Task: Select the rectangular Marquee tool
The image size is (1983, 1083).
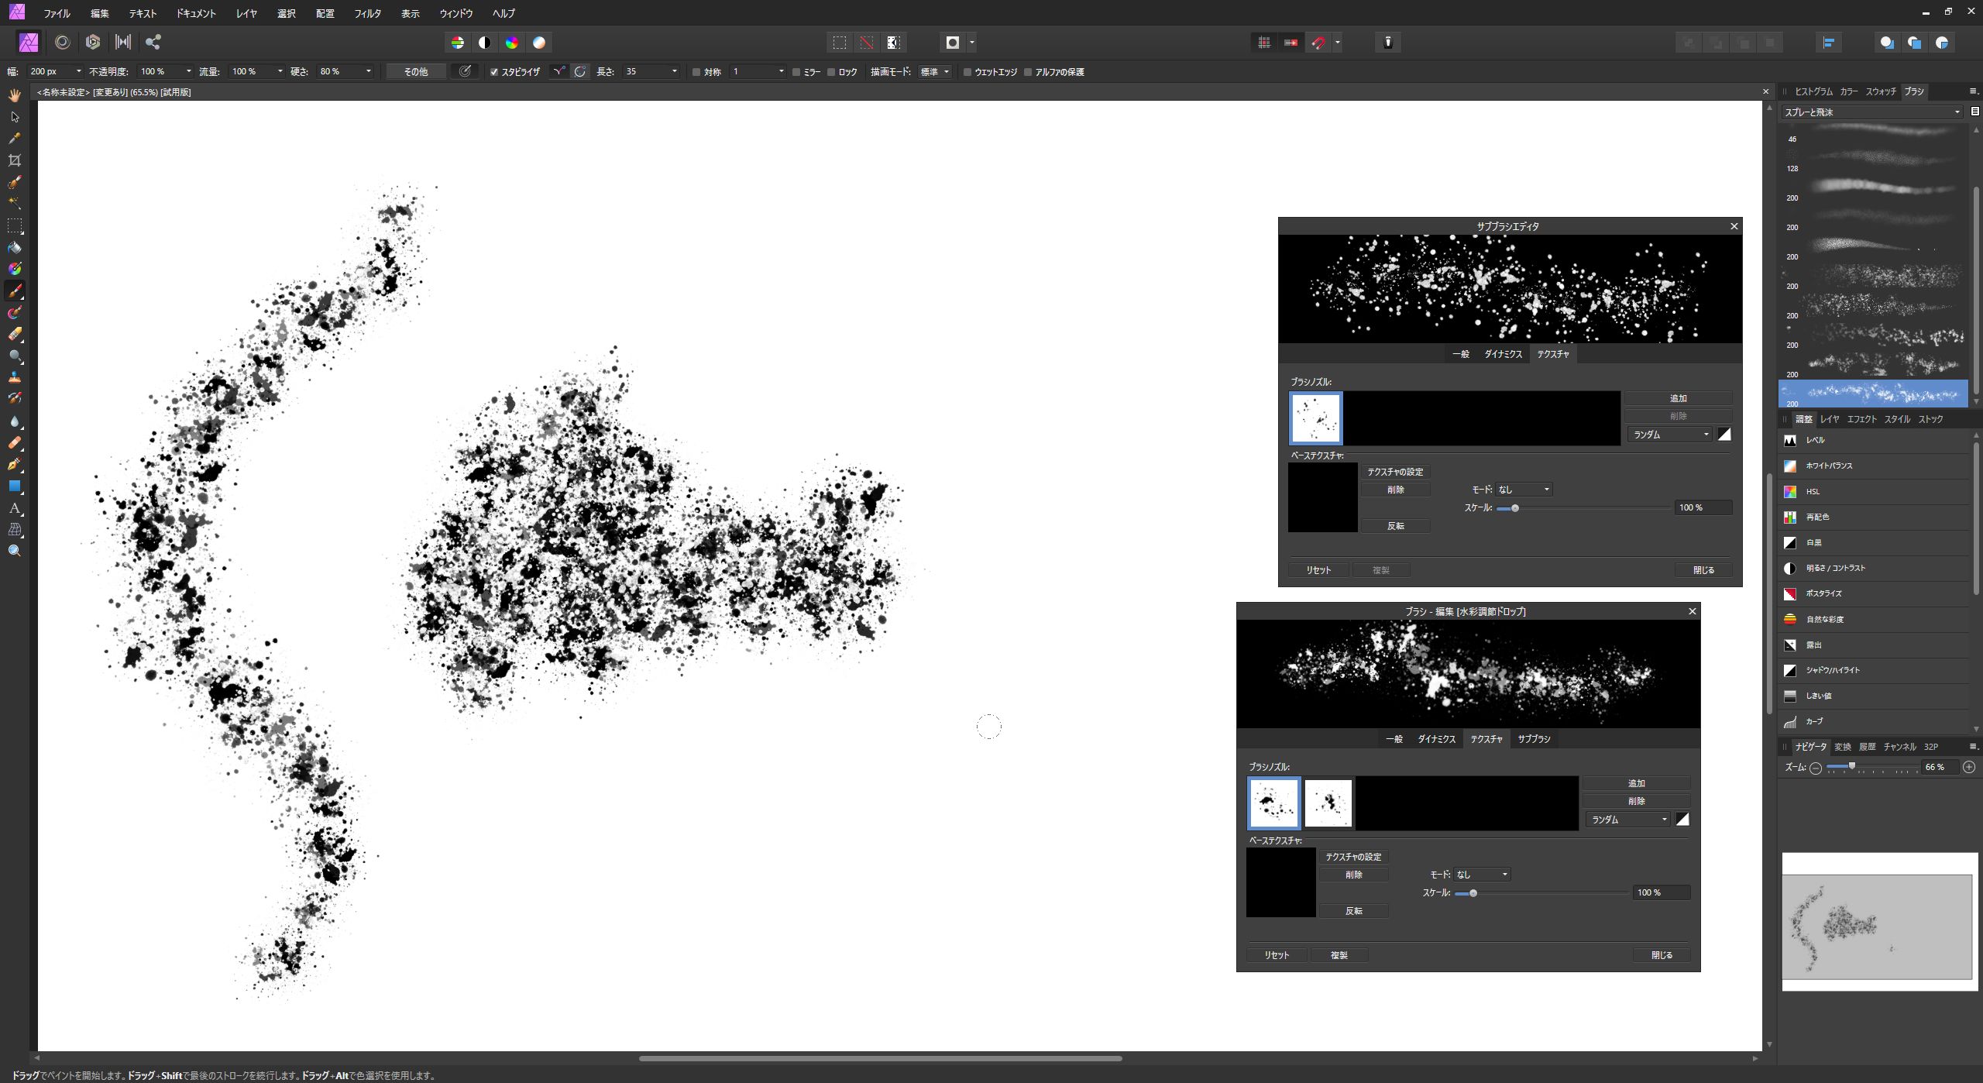Action: pyautogui.click(x=15, y=226)
